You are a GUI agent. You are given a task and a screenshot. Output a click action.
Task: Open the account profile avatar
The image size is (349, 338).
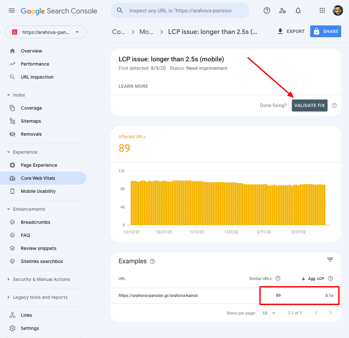pyautogui.click(x=338, y=10)
